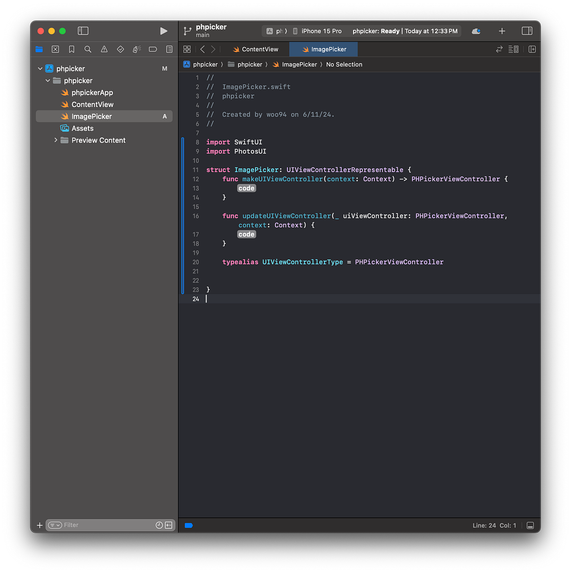
Task: Click the code review swap-arrows icon
Action: pos(499,49)
